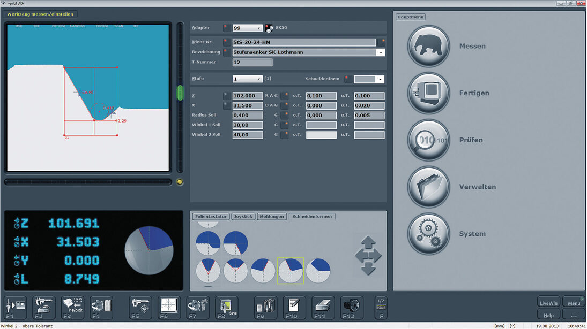Switch to the Joystick tab
Screen dimensions: 587x329
tap(243, 217)
